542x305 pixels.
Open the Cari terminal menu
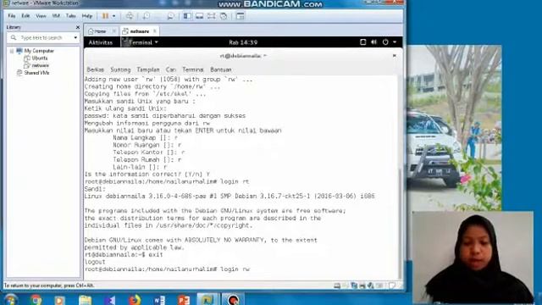[x=171, y=69]
